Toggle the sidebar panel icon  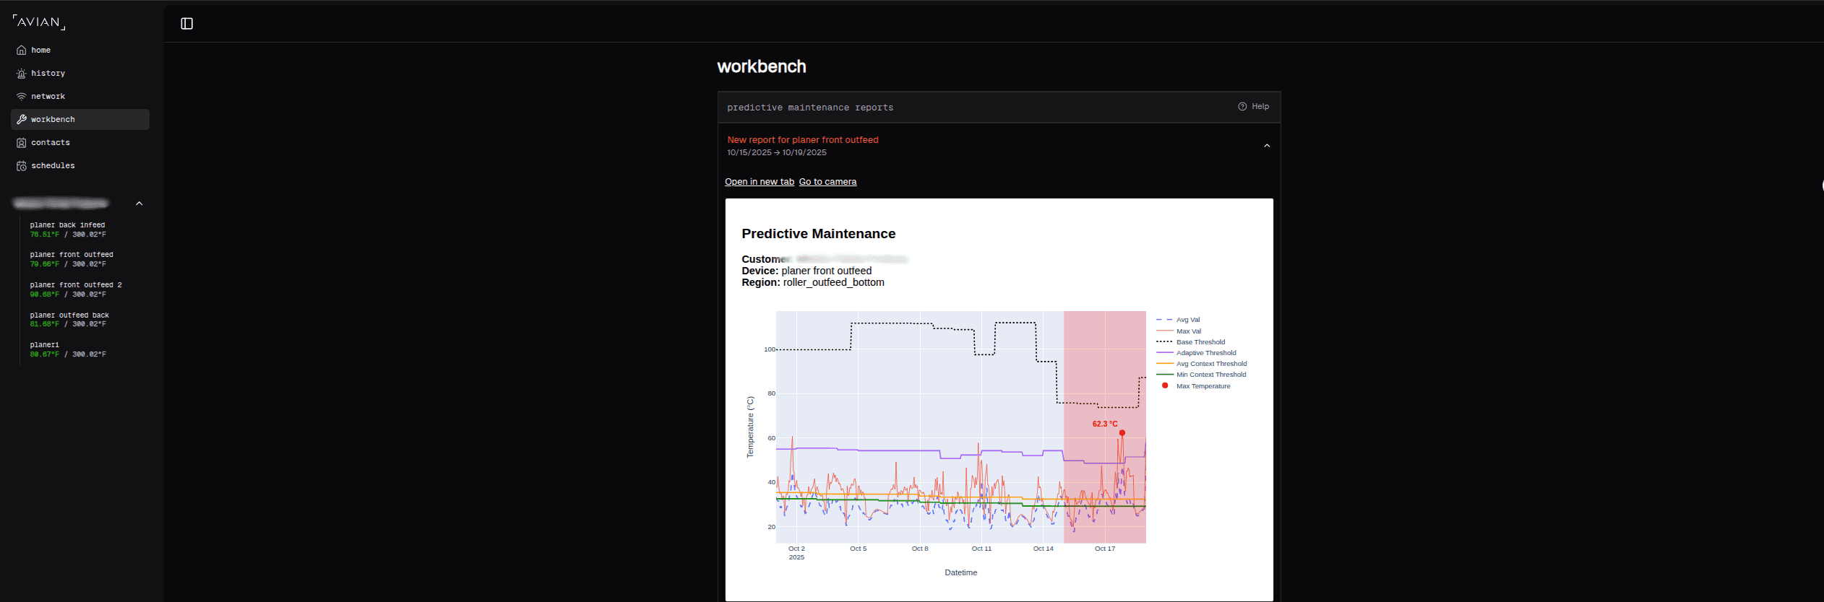coord(186,24)
